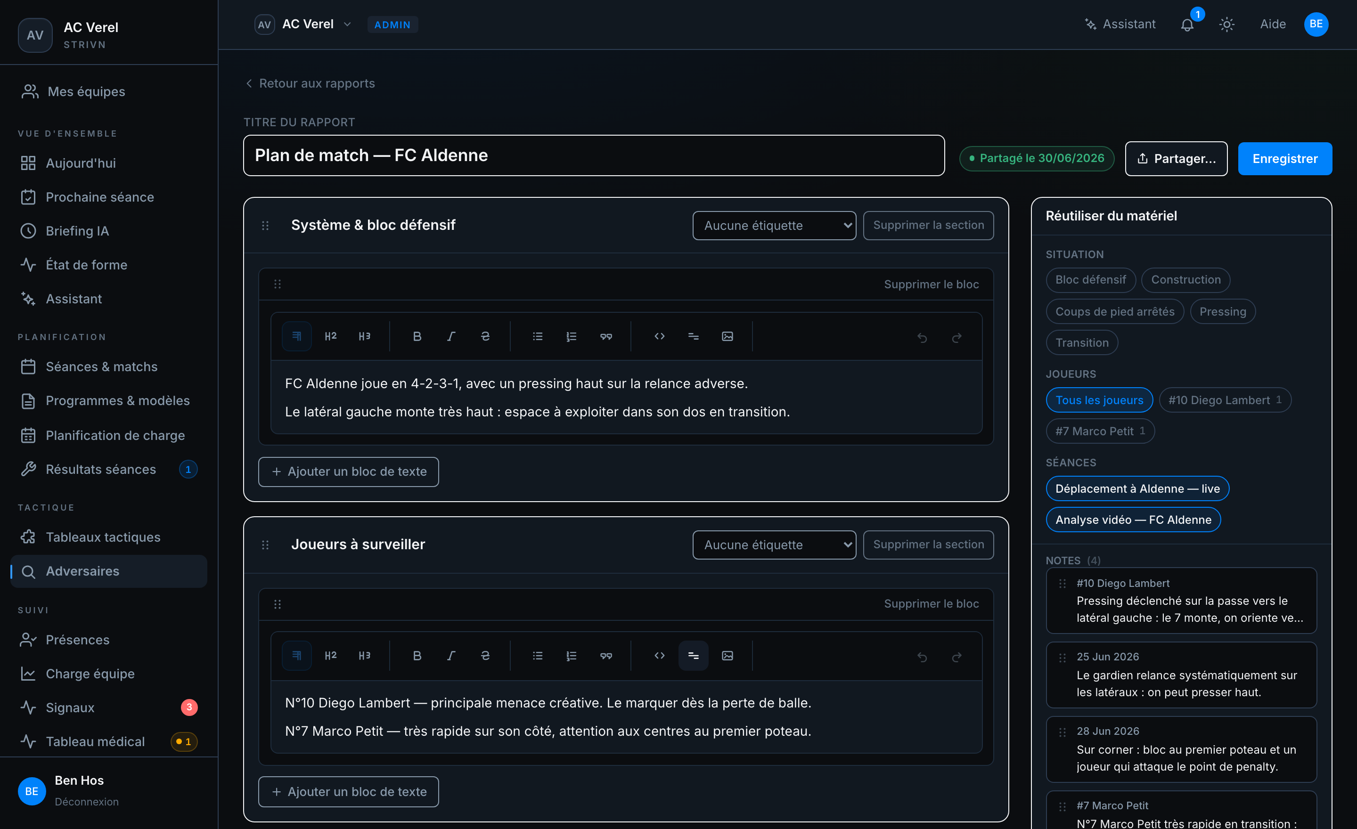
Task: Insert bullet list in Joueurs à surveiller editor
Action: 538,656
